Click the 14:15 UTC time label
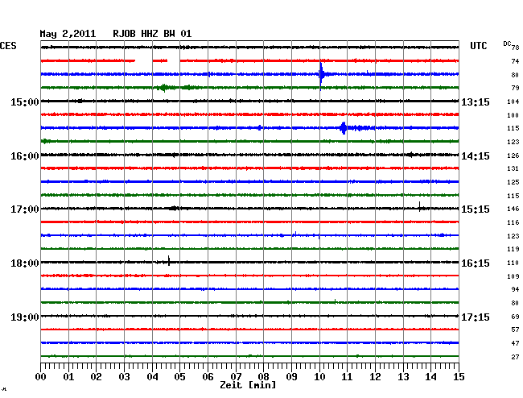523x398 pixels. 476,156
